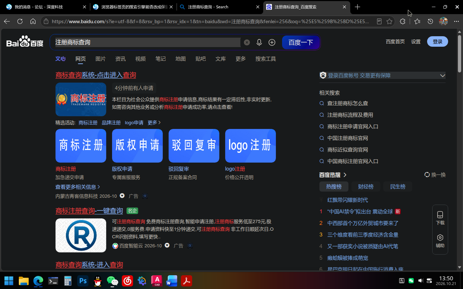Add page to favorites star icon

pyautogui.click(x=389, y=21)
